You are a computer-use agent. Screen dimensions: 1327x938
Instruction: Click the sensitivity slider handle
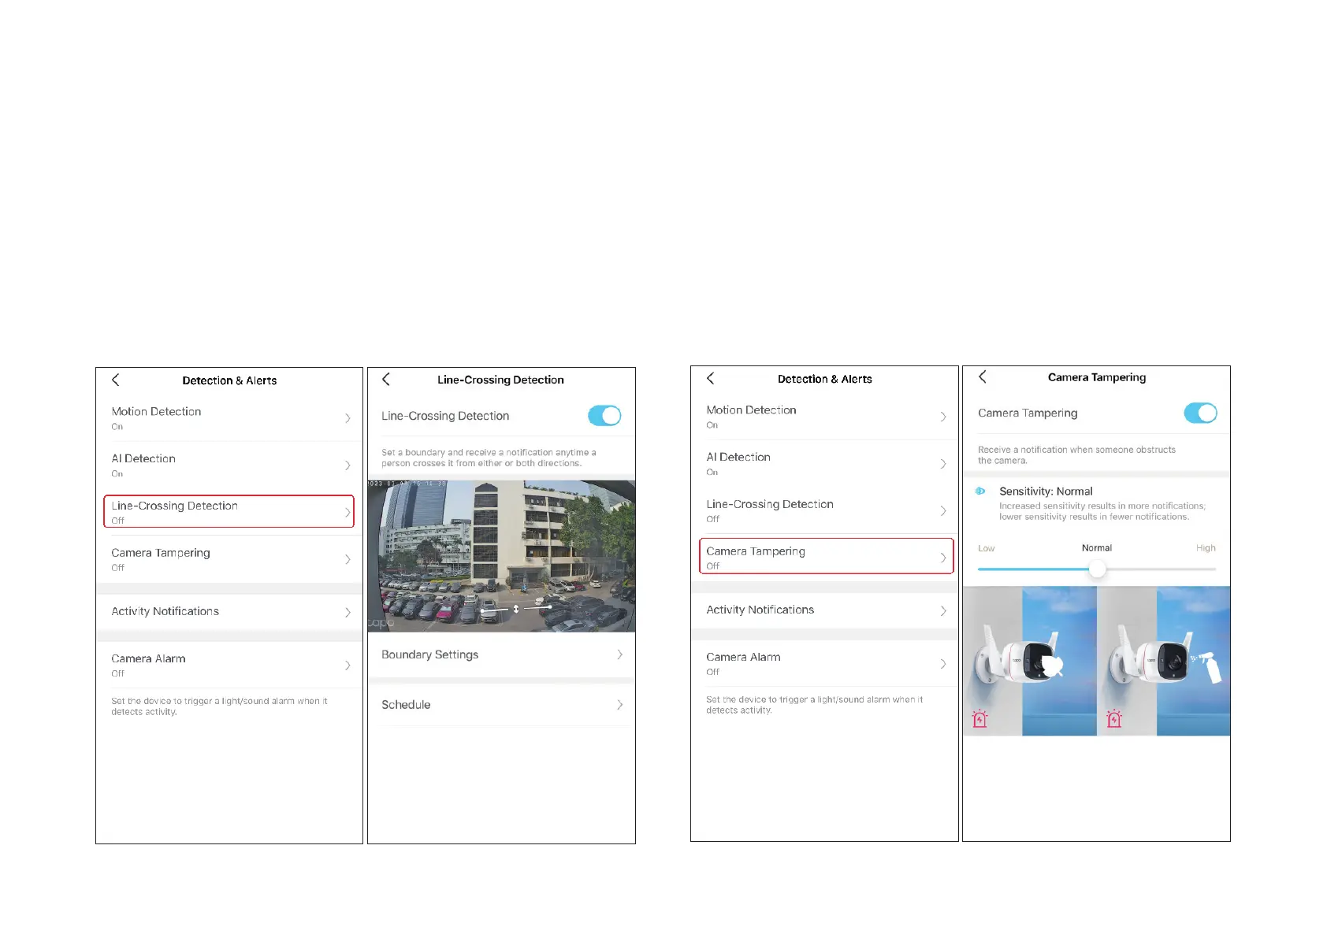tap(1097, 569)
